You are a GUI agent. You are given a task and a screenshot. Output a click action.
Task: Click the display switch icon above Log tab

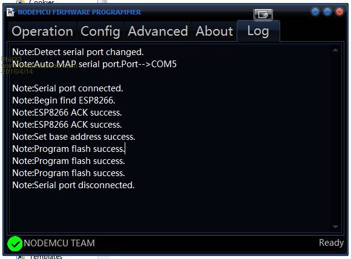(263, 15)
